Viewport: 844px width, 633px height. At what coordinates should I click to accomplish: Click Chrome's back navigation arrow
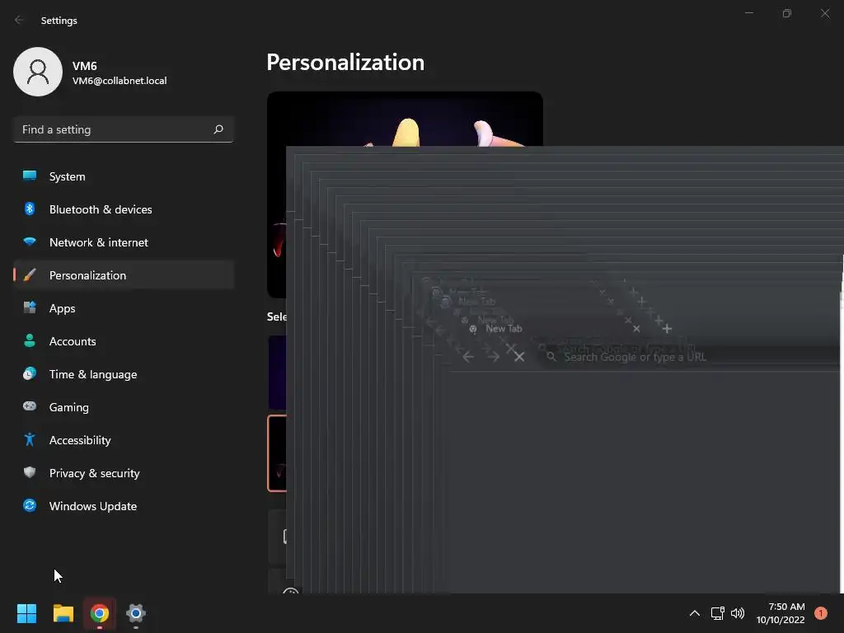[468, 357]
